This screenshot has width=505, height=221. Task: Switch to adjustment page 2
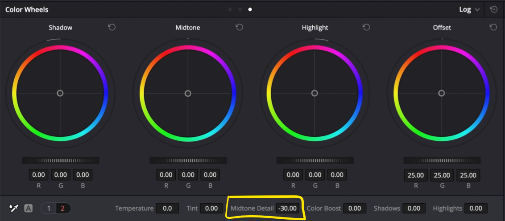pyautogui.click(x=63, y=208)
